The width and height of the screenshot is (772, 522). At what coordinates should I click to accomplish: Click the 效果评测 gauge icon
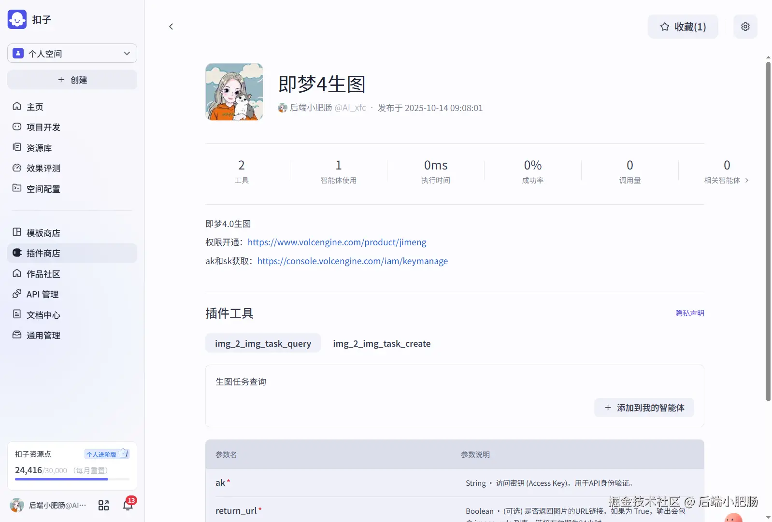pyautogui.click(x=17, y=168)
